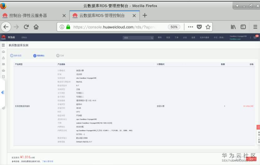Click the fifth sidebar square document icon
Screen dimensions: 260x165
[x=3, y=77]
